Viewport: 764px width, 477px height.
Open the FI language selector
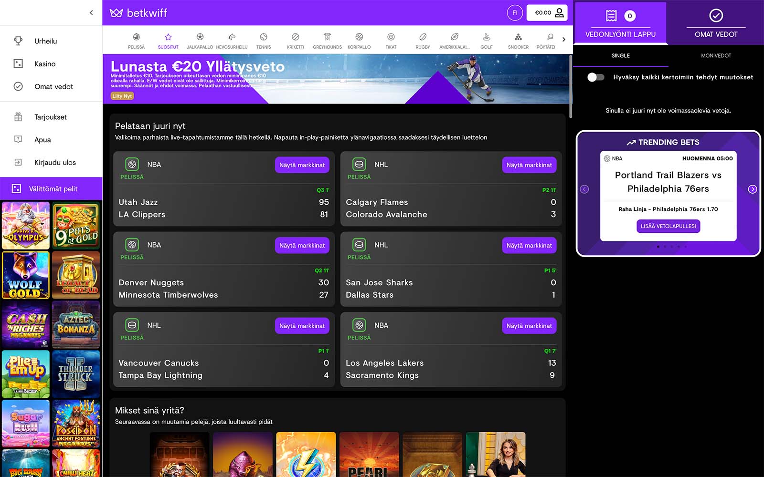coord(515,13)
